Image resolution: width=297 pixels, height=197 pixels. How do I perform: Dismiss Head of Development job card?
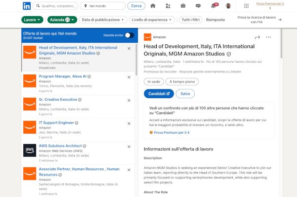tap(129, 49)
